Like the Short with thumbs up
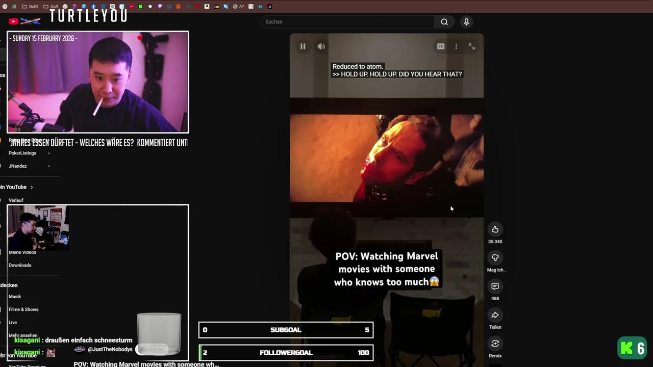 pos(495,229)
